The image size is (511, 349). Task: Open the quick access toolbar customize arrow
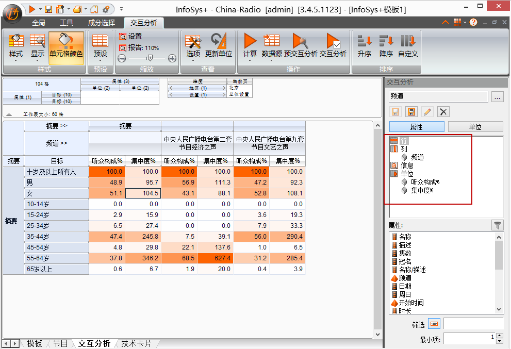pyautogui.click(x=121, y=9)
